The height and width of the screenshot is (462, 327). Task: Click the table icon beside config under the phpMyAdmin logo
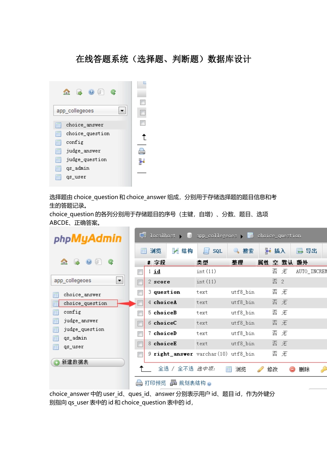pyautogui.click(x=56, y=312)
